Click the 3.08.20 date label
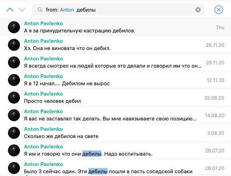Image resolution: width=231 pixels, height=176 pixels. point(216,133)
